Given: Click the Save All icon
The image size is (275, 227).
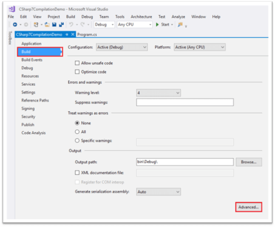Looking at the screenshot, I should point(61,25).
